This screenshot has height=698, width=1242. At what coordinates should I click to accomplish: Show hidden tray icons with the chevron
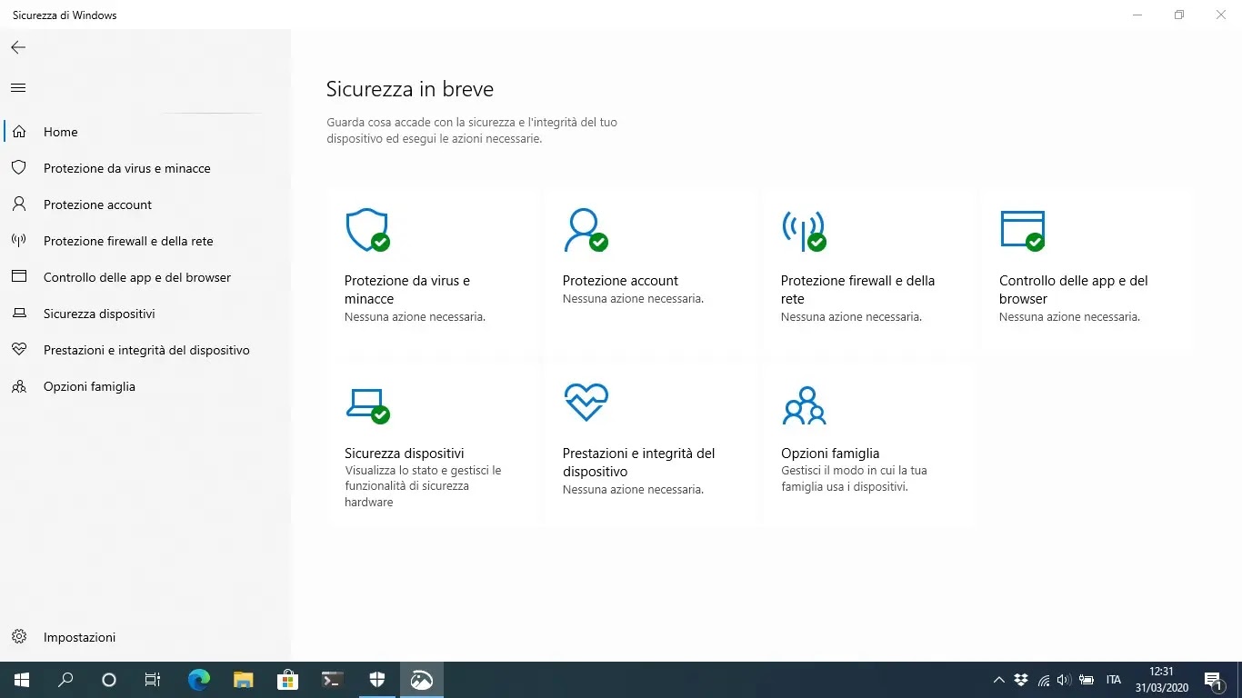point(998,680)
